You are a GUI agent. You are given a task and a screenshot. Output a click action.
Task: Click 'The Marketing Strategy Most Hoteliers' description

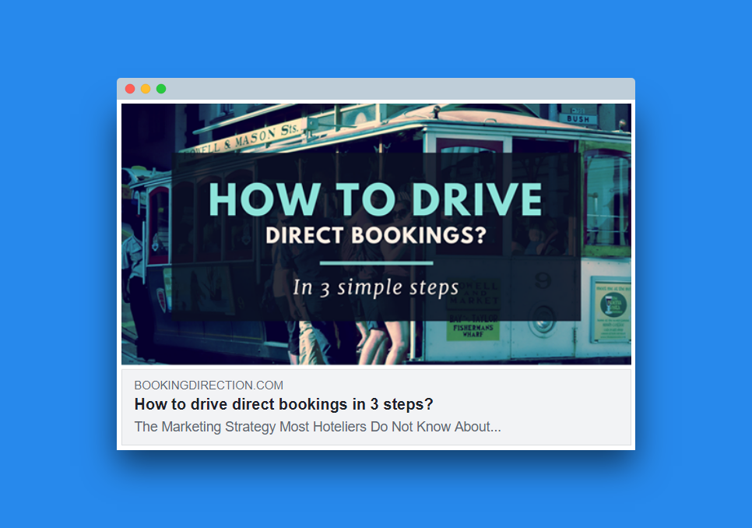(x=318, y=426)
